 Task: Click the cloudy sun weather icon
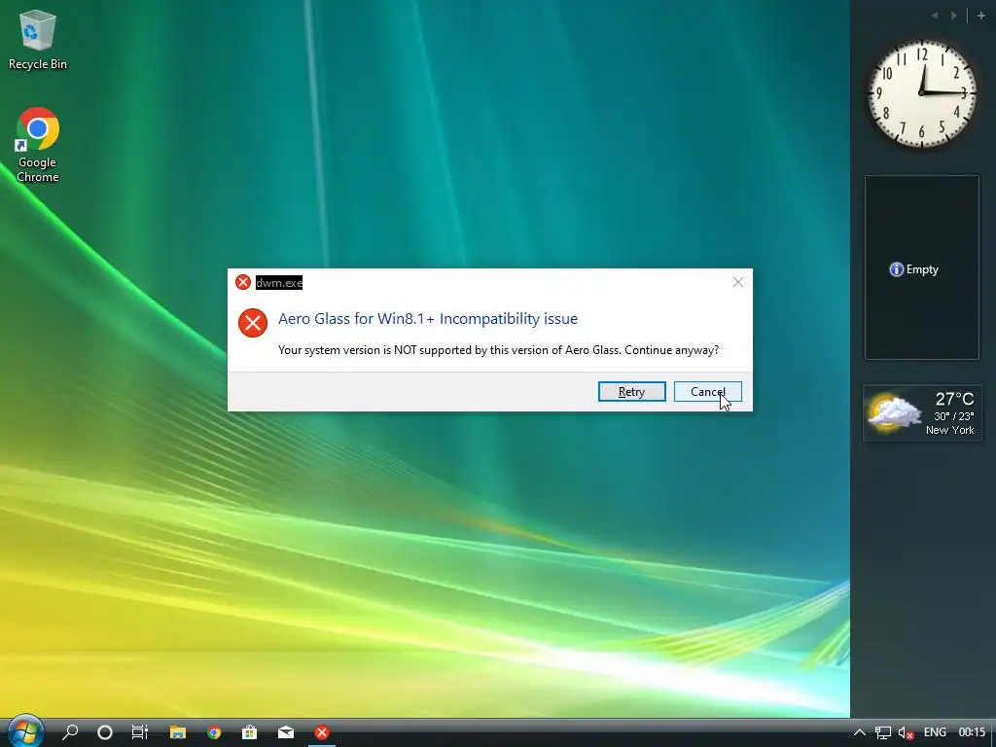[895, 412]
